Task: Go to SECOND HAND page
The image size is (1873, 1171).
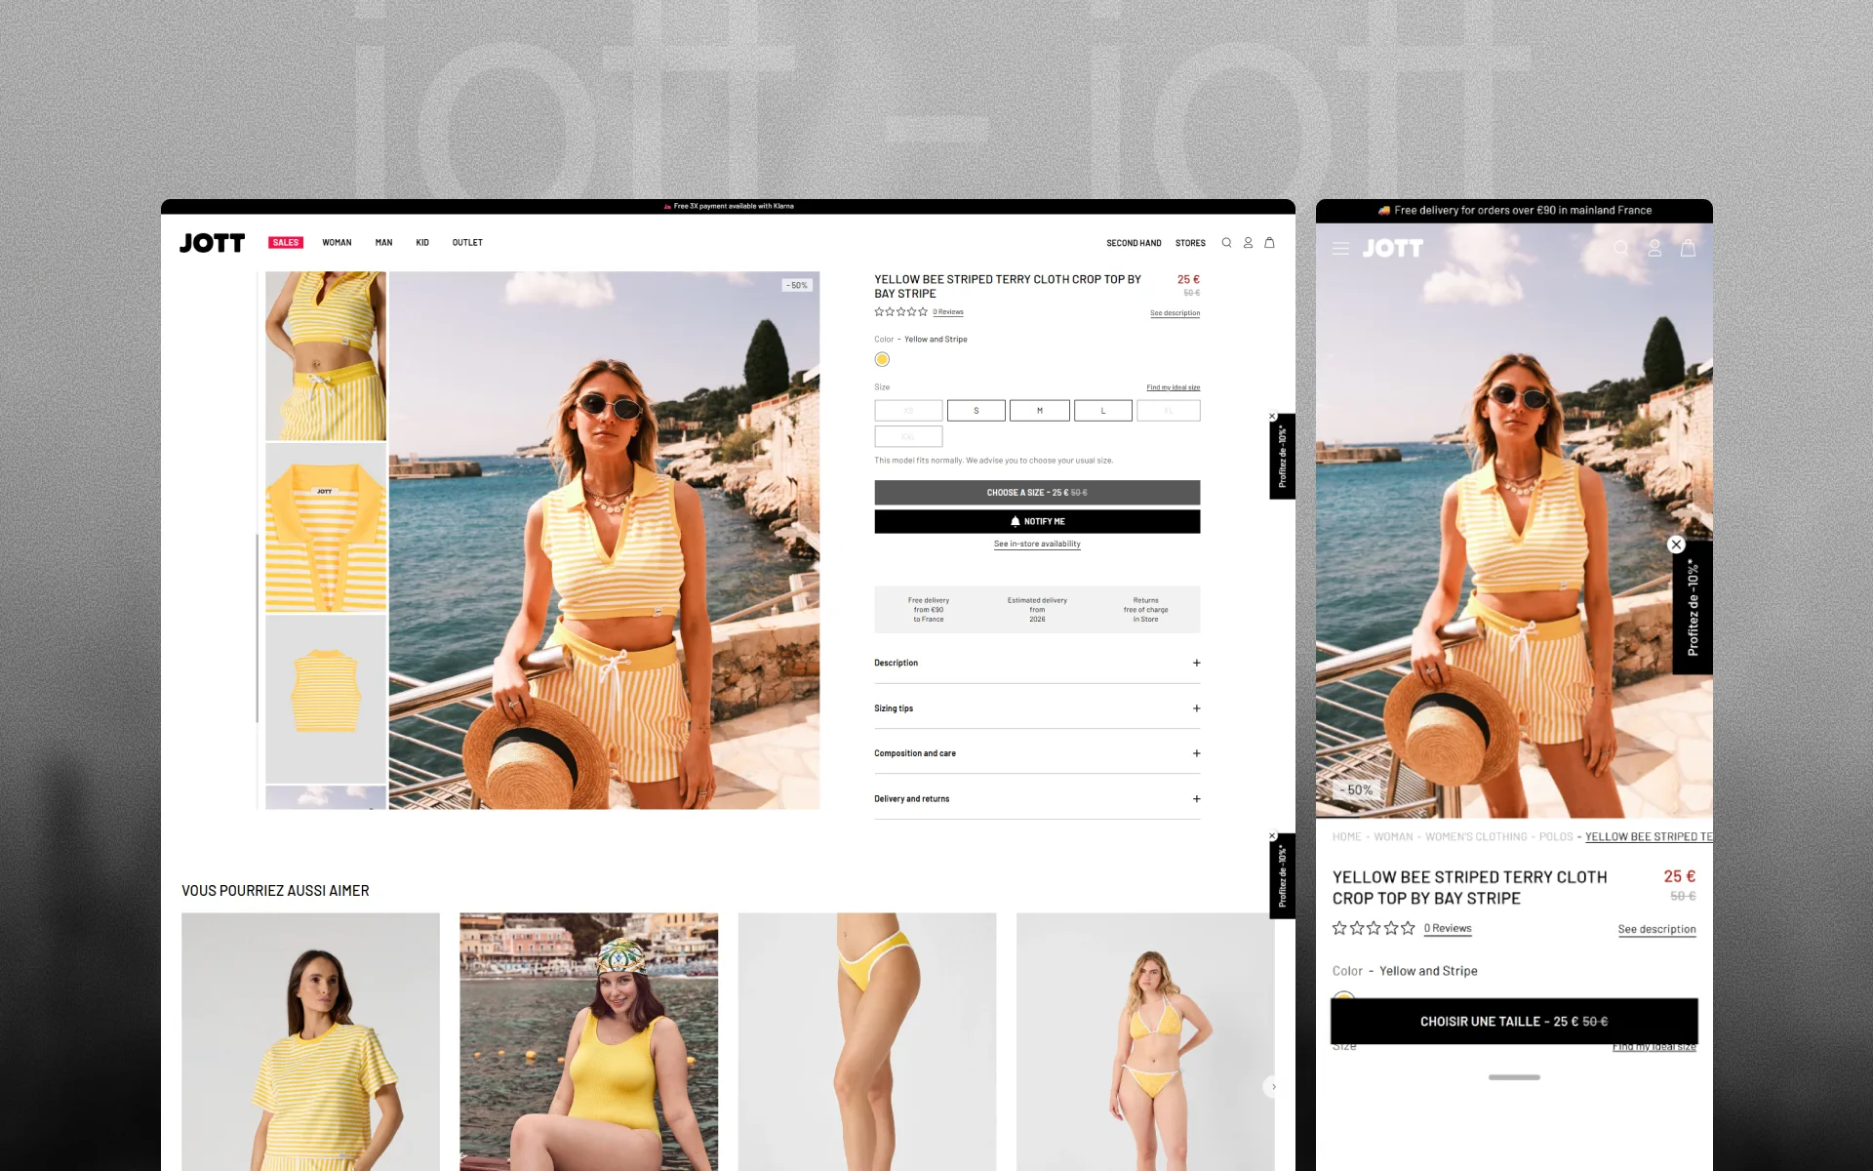Action: (x=1134, y=243)
